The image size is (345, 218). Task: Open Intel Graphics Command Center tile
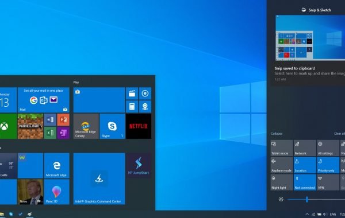(99, 179)
